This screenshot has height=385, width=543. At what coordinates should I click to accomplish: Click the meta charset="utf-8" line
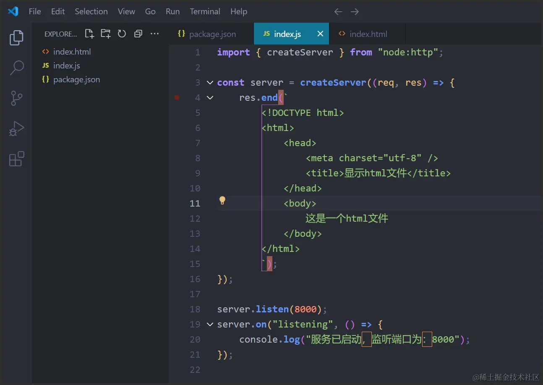[372, 158]
